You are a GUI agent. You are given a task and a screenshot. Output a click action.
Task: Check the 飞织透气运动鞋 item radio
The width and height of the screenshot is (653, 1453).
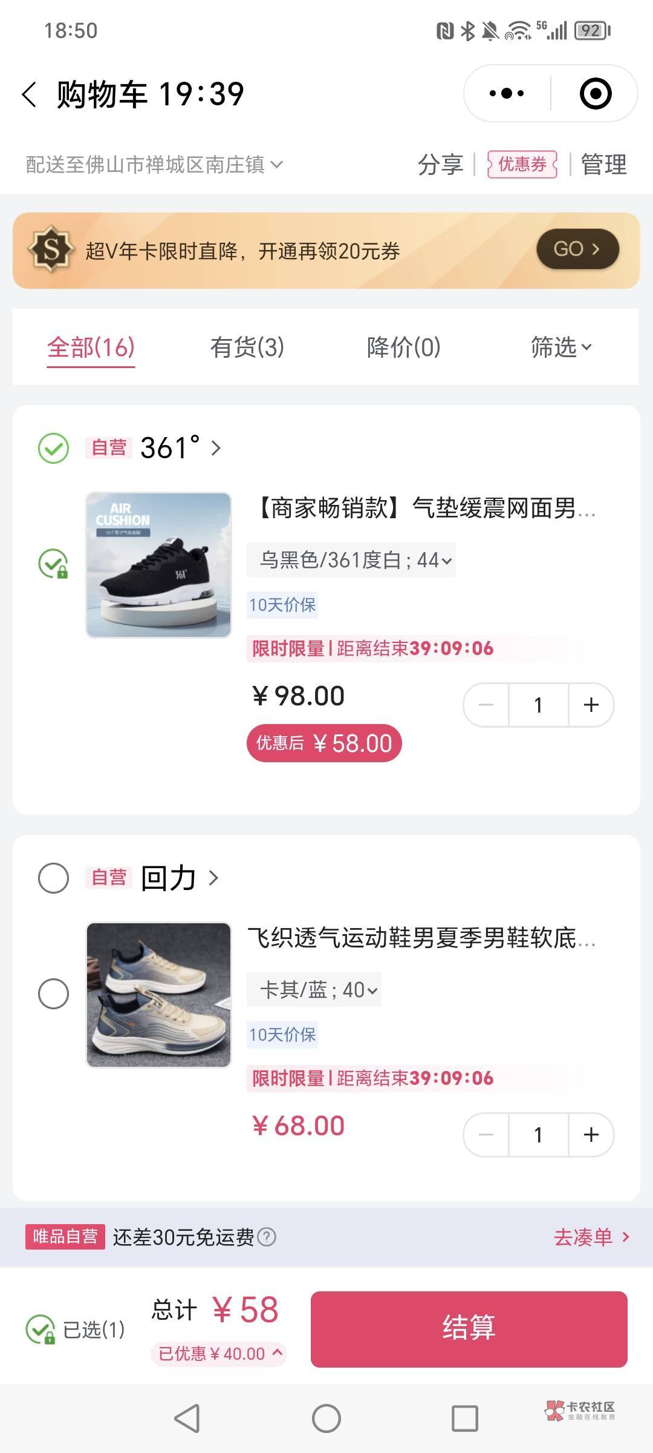tap(53, 994)
